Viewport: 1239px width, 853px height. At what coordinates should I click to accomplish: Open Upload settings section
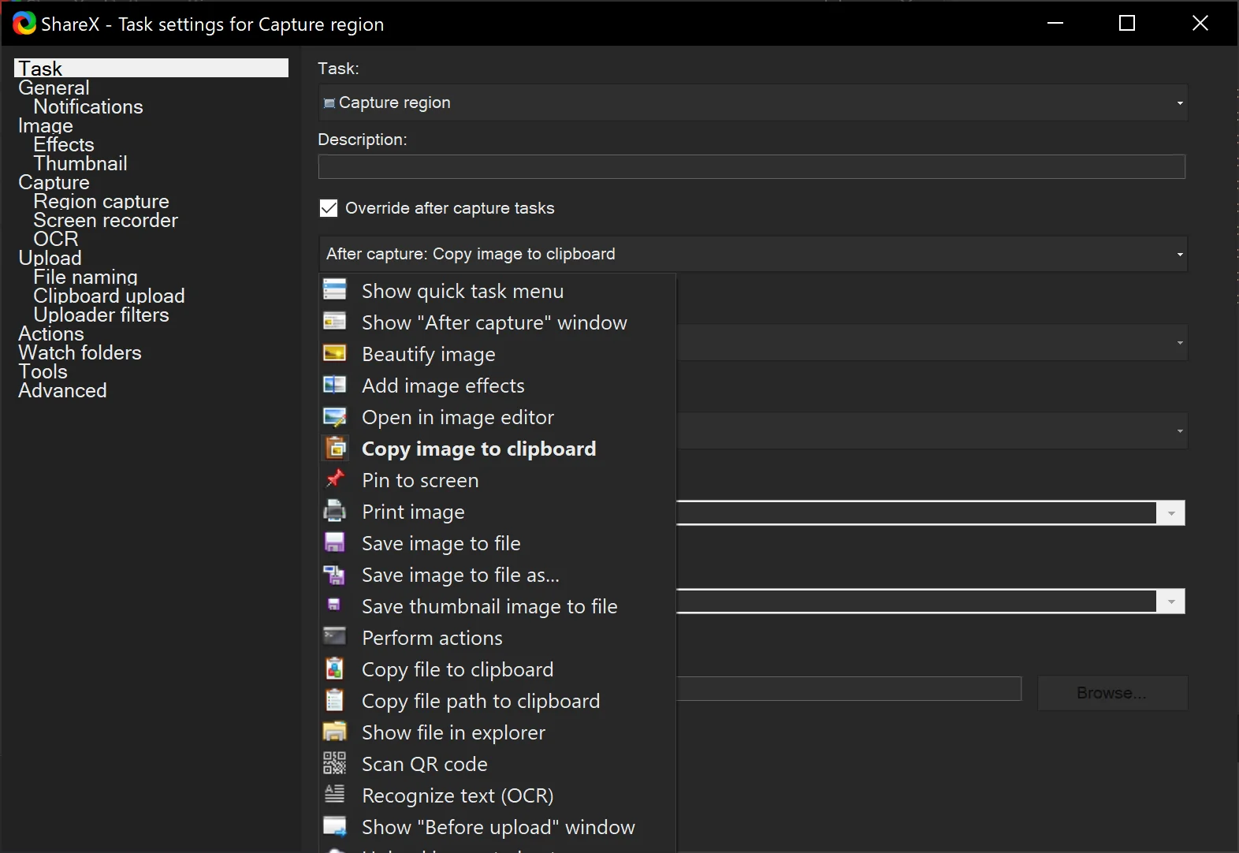(x=50, y=258)
